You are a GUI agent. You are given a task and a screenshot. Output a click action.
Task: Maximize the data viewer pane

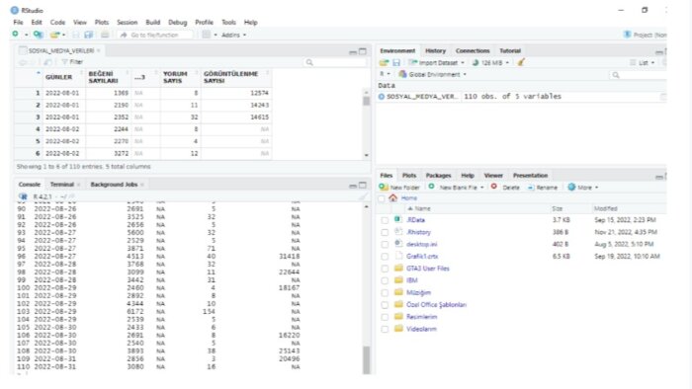tap(363, 51)
